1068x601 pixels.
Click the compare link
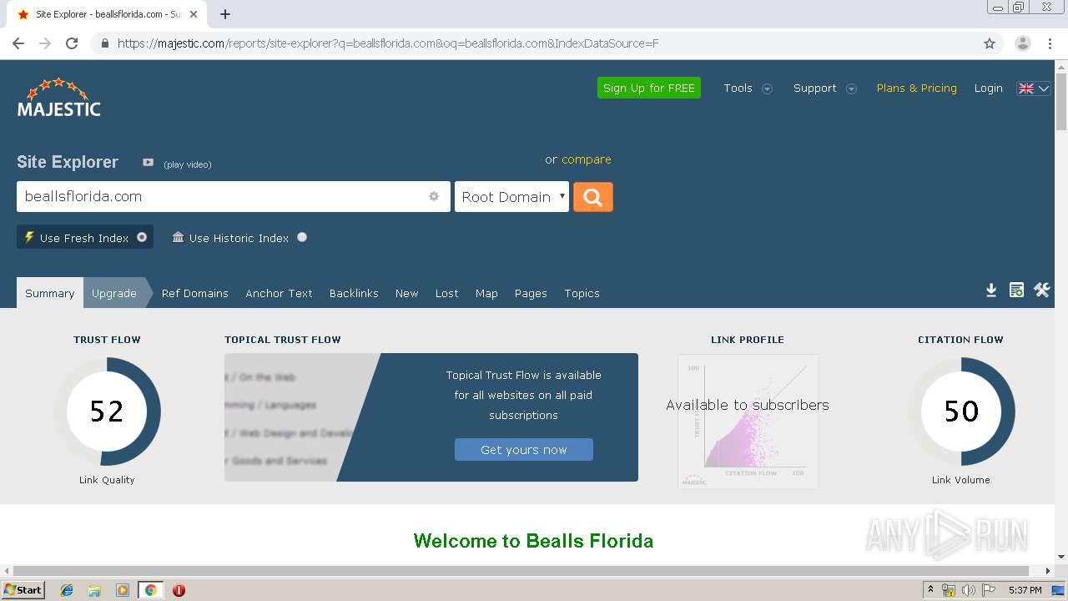586,159
